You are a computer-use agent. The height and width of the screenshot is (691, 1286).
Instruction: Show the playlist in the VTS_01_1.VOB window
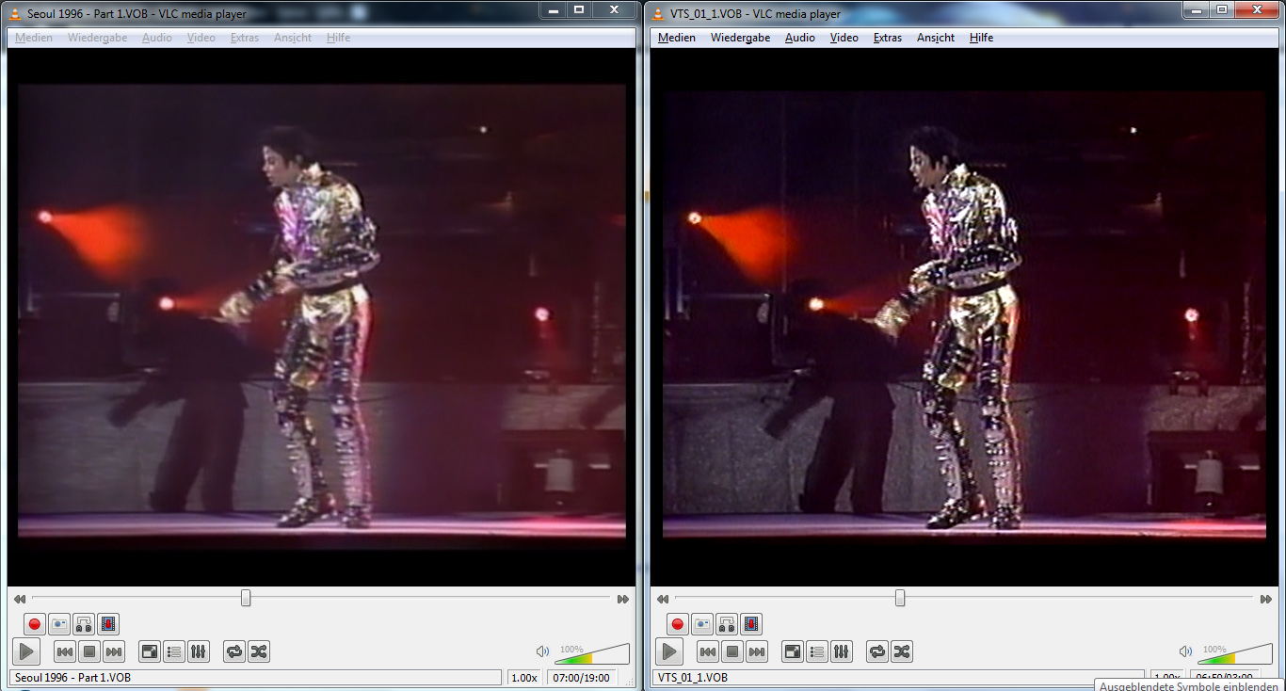(x=817, y=651)
